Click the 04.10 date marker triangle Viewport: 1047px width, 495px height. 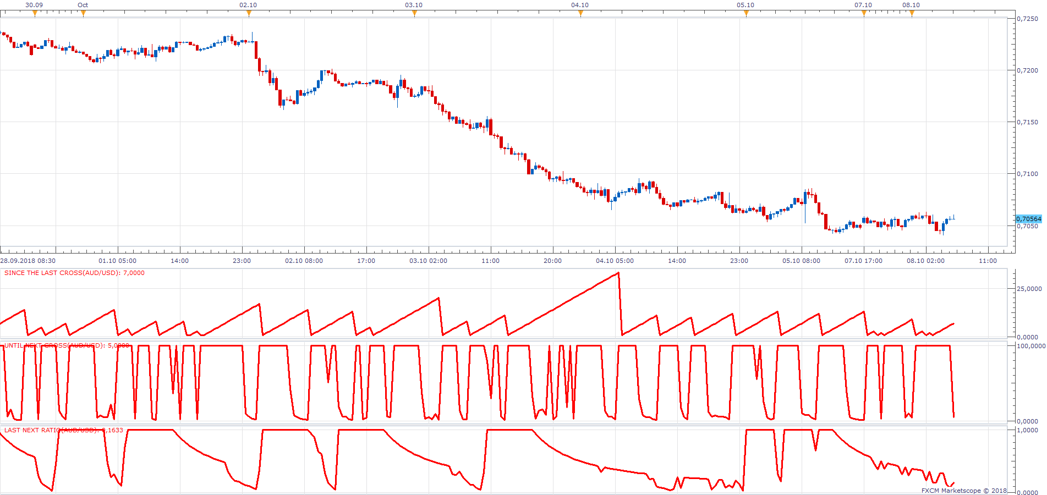coord(580,14)
